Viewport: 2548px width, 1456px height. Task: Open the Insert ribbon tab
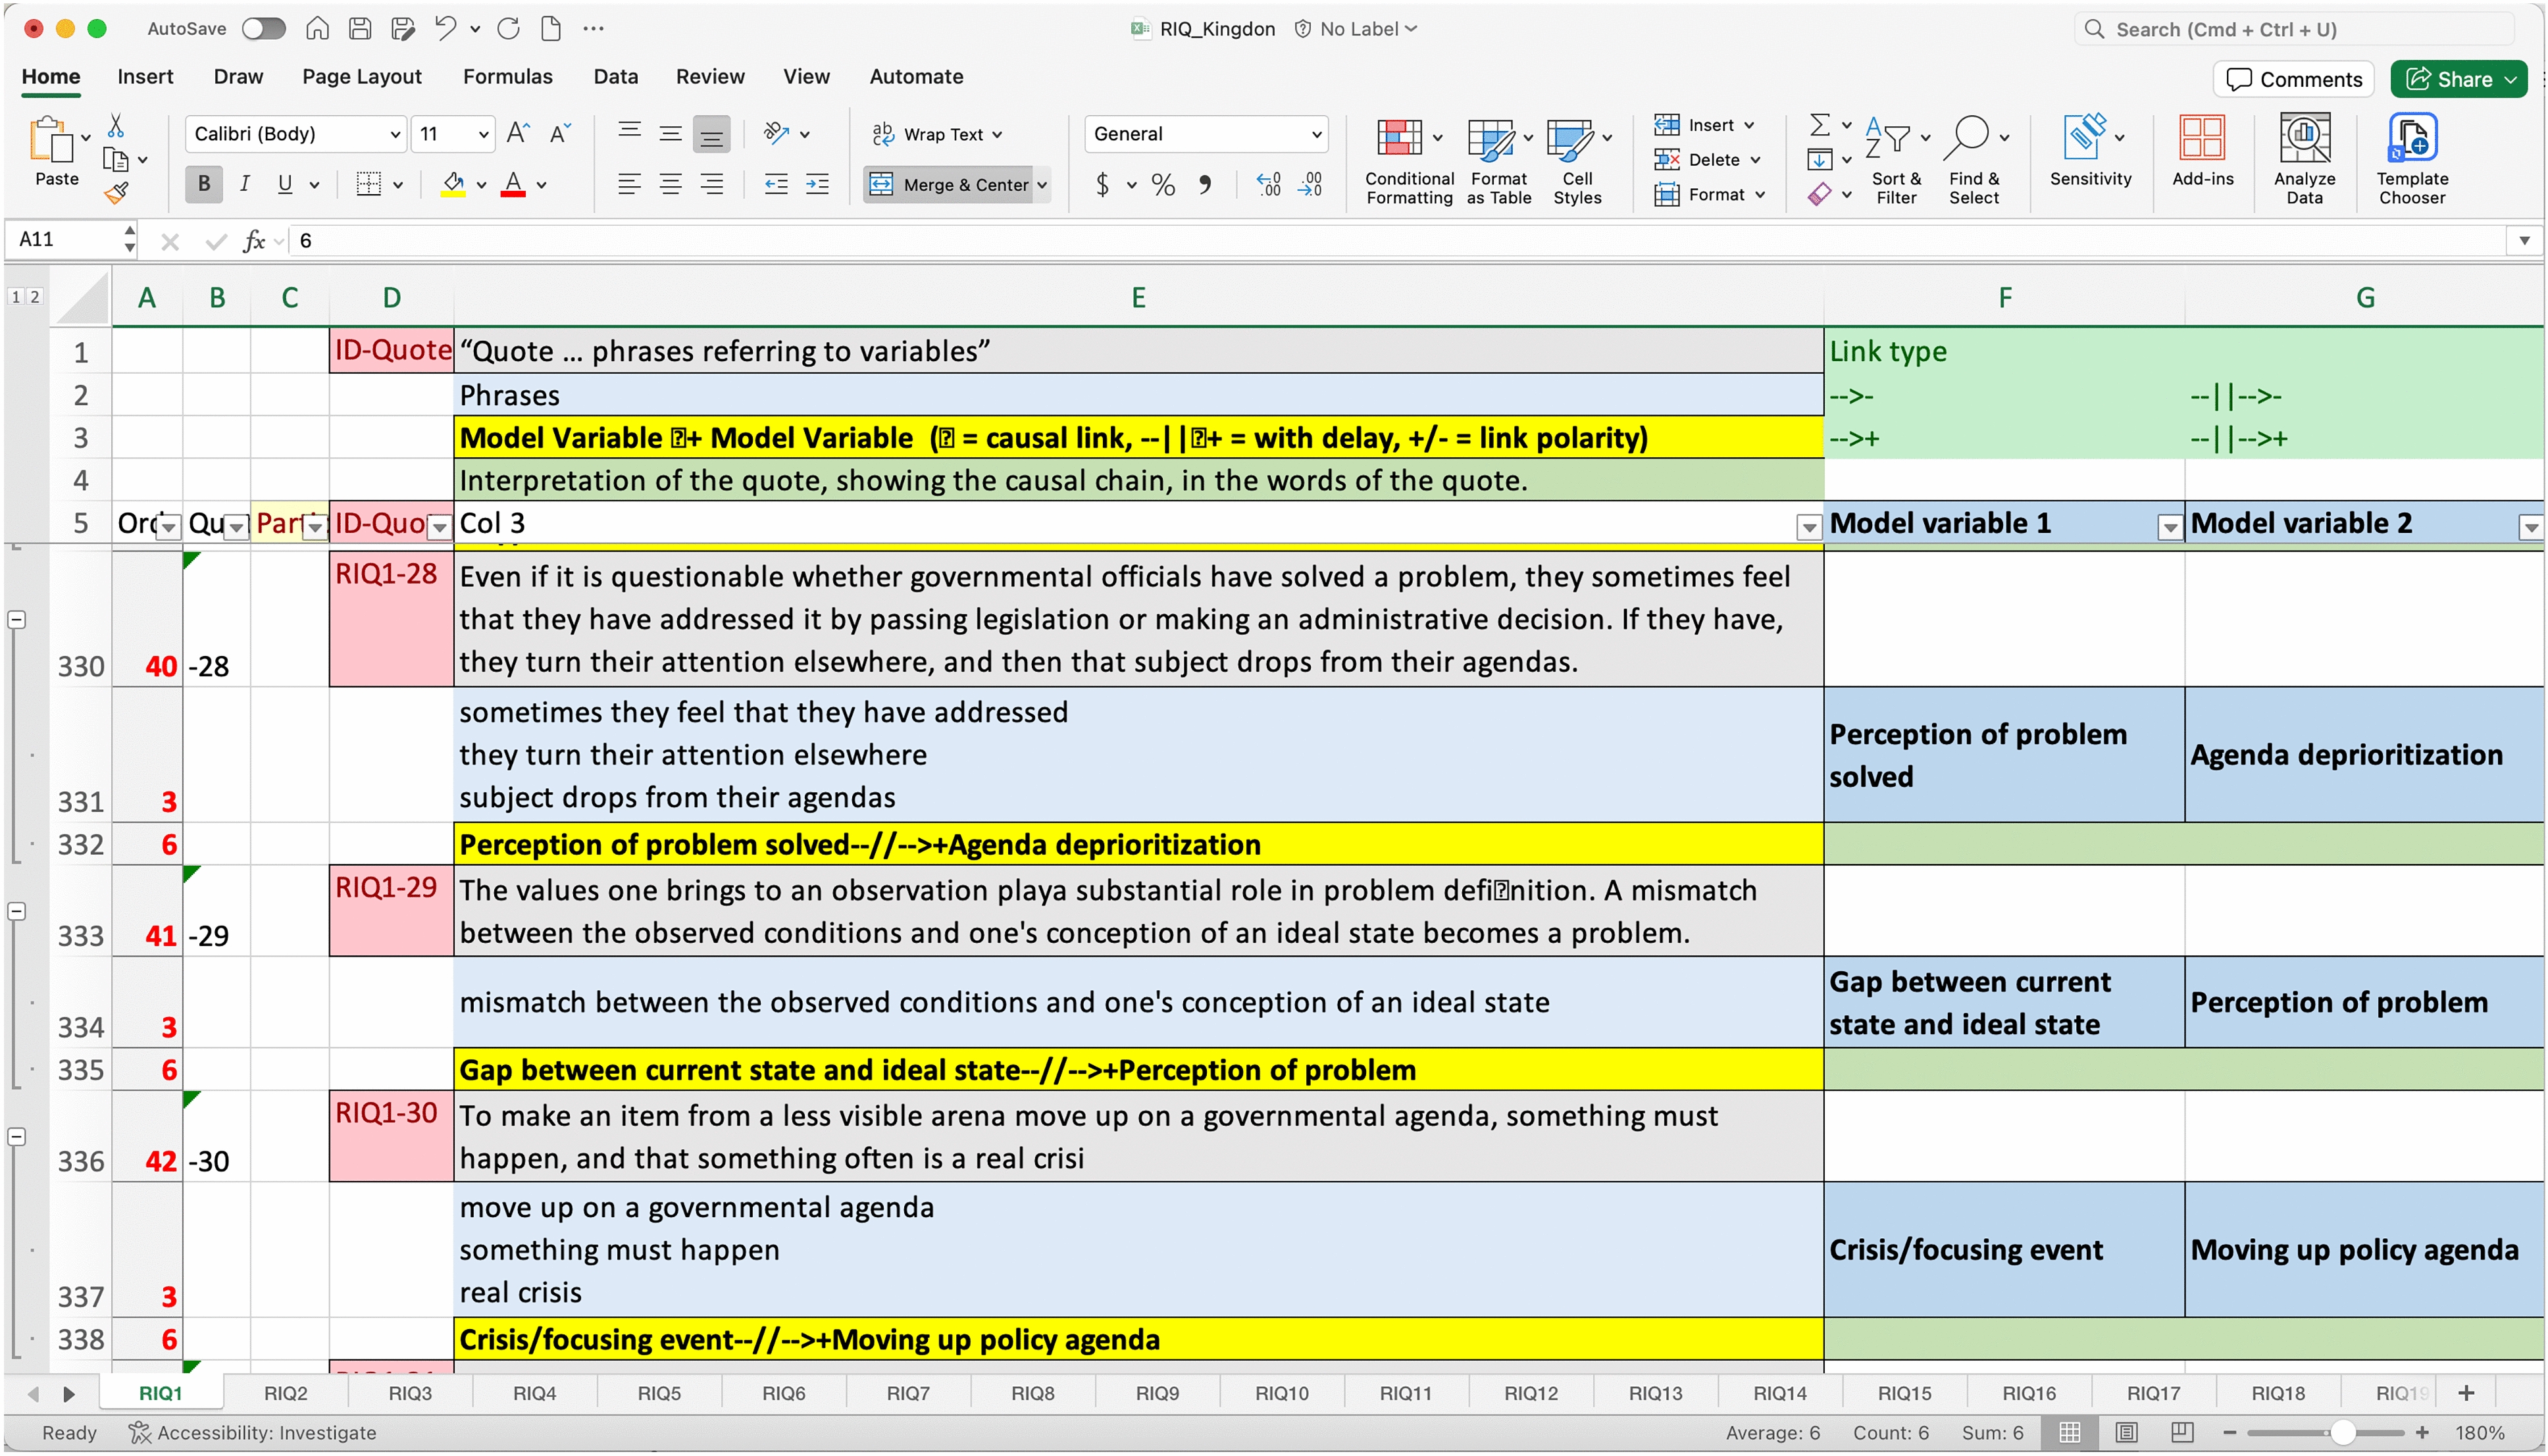coord(145,76)
